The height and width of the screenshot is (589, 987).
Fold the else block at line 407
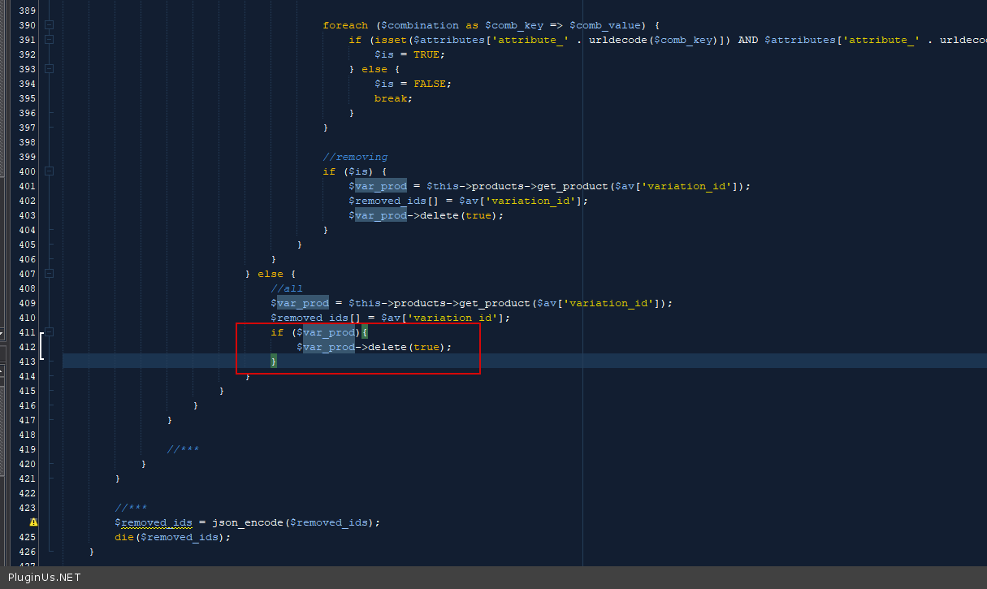click(50, 274)
